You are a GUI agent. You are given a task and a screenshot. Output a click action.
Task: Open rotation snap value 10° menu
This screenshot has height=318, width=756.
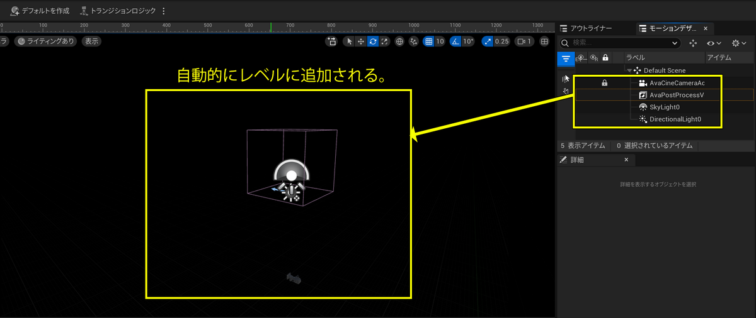tap(468, 41)
